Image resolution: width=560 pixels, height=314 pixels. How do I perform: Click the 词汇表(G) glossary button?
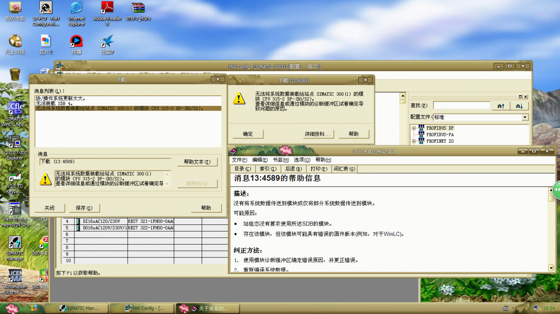[344, 169]
